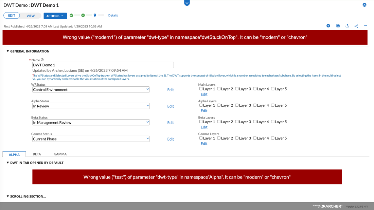This screenshot has height=210, width=374.
Task: Open the Alpha Status dropdown
Action: point(91,106)
